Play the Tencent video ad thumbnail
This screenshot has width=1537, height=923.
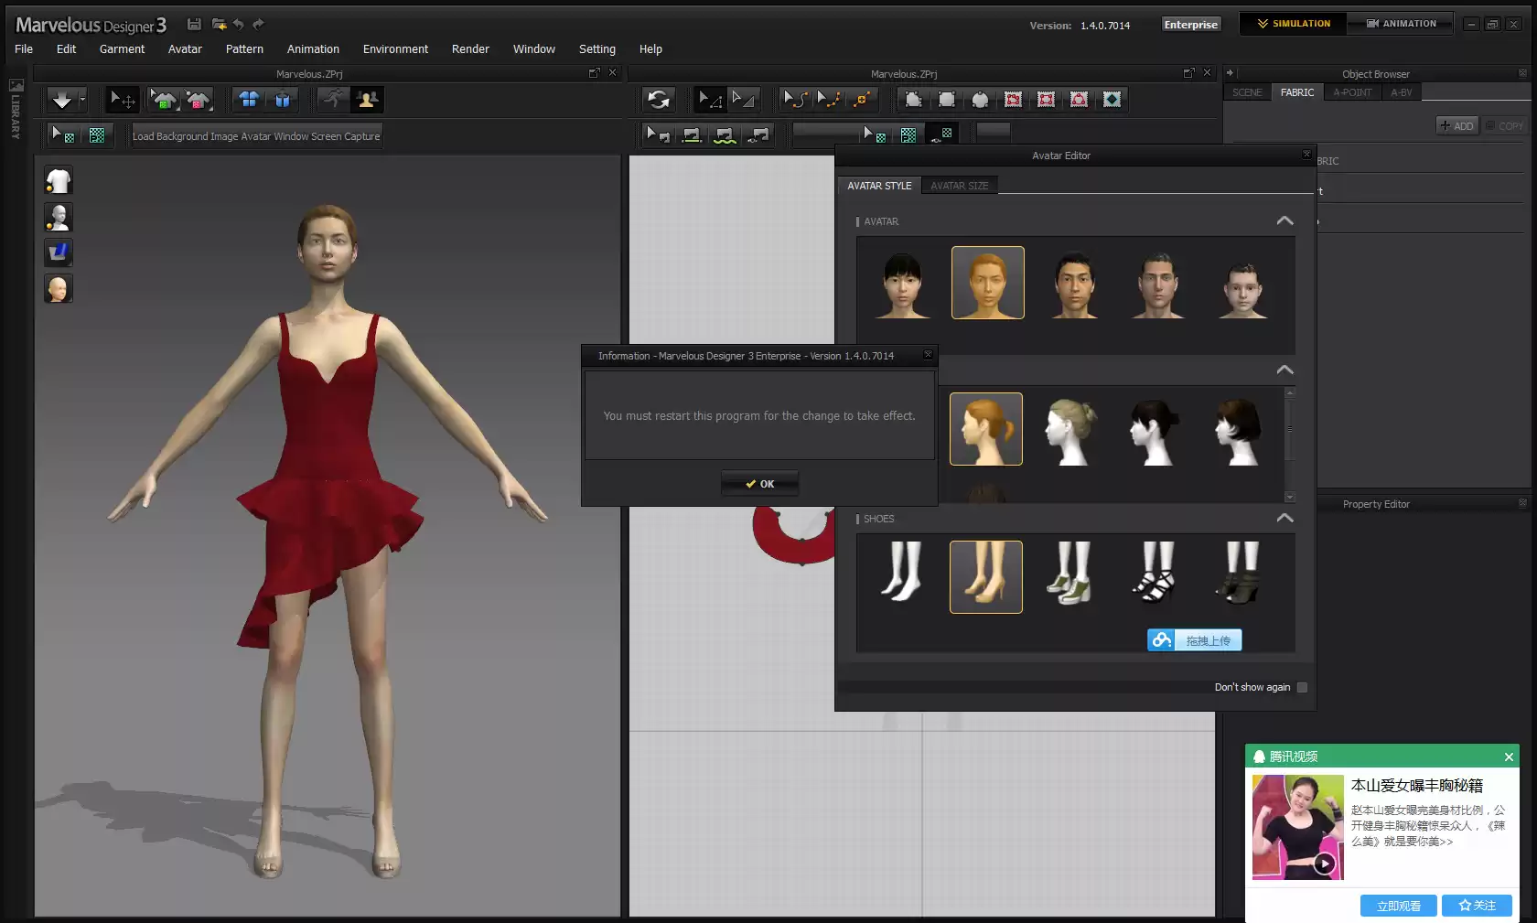(x=1324, y=863)
